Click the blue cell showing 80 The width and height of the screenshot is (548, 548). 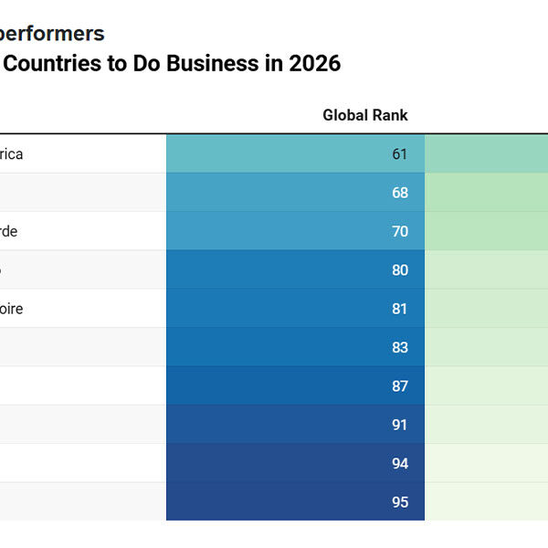click(295, 270)
